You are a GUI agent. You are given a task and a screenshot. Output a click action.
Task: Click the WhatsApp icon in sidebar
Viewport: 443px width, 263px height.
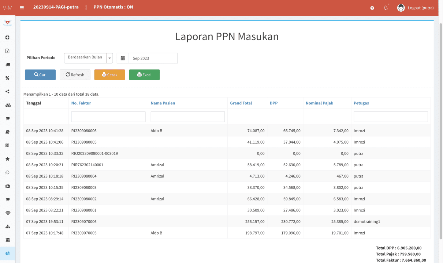click(8, 173)
